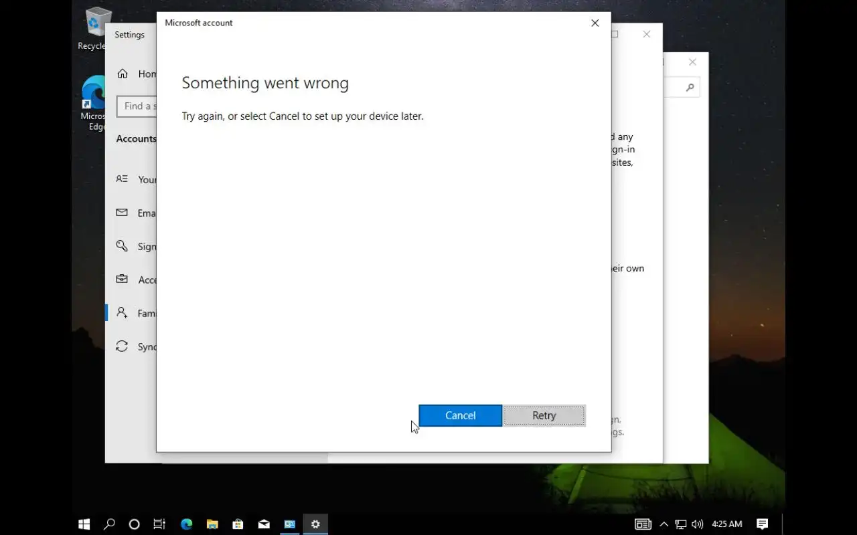
Task: Open the Windows Start menu
Action: (84, 524)
